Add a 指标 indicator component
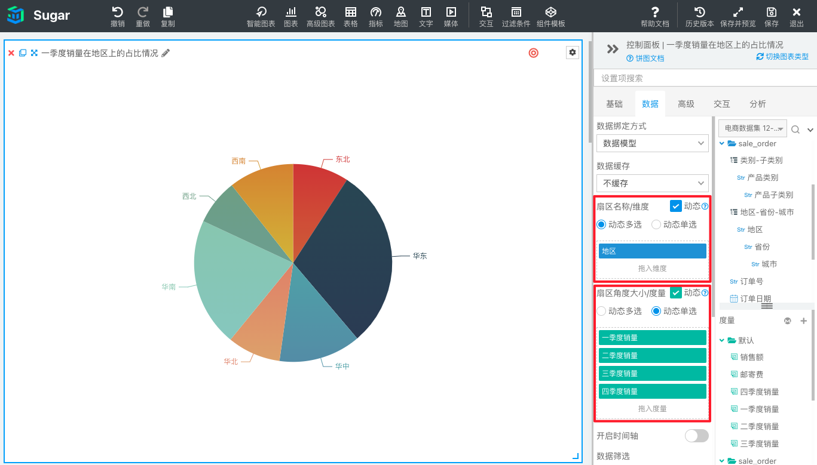Viewport: 817px width, 465px height. point(376,12)
